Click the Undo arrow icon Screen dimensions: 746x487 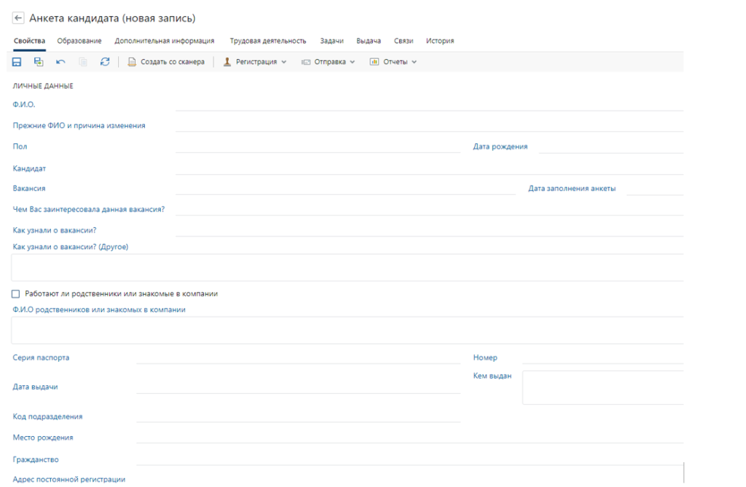coord(60,62)
